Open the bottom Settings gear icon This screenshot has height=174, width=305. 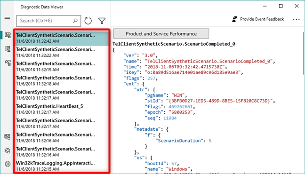8,164
